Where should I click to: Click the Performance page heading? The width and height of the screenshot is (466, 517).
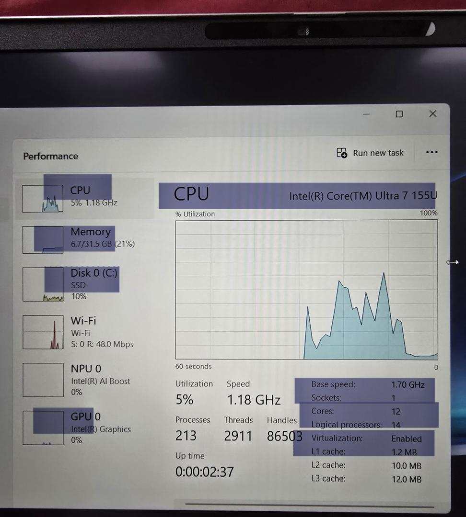click(x=50, y=156)
